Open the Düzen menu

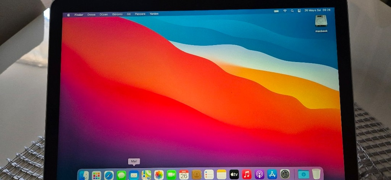[x=104, y=14]
